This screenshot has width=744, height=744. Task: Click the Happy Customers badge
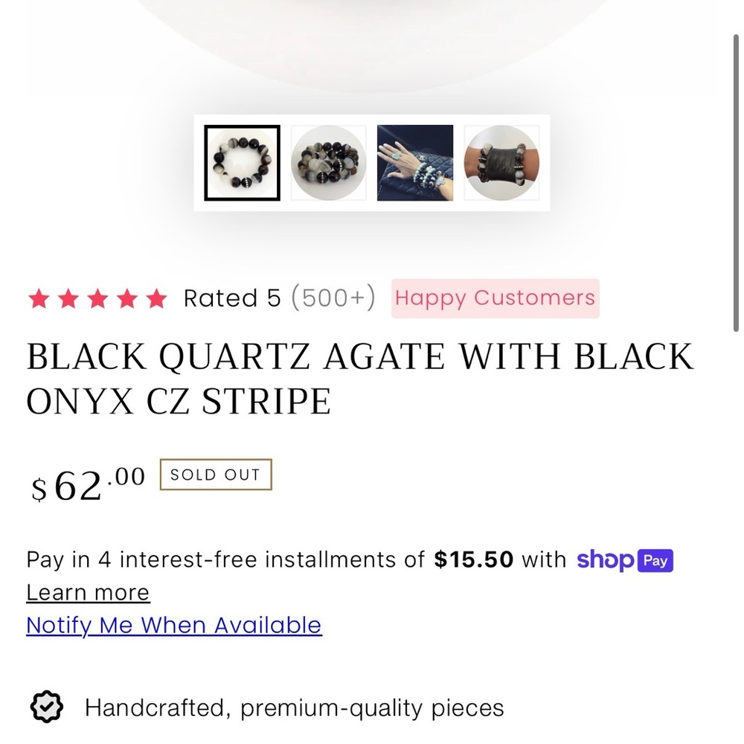coord(494,298)
